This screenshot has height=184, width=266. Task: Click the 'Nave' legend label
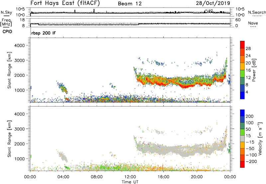tap(253, 23)
